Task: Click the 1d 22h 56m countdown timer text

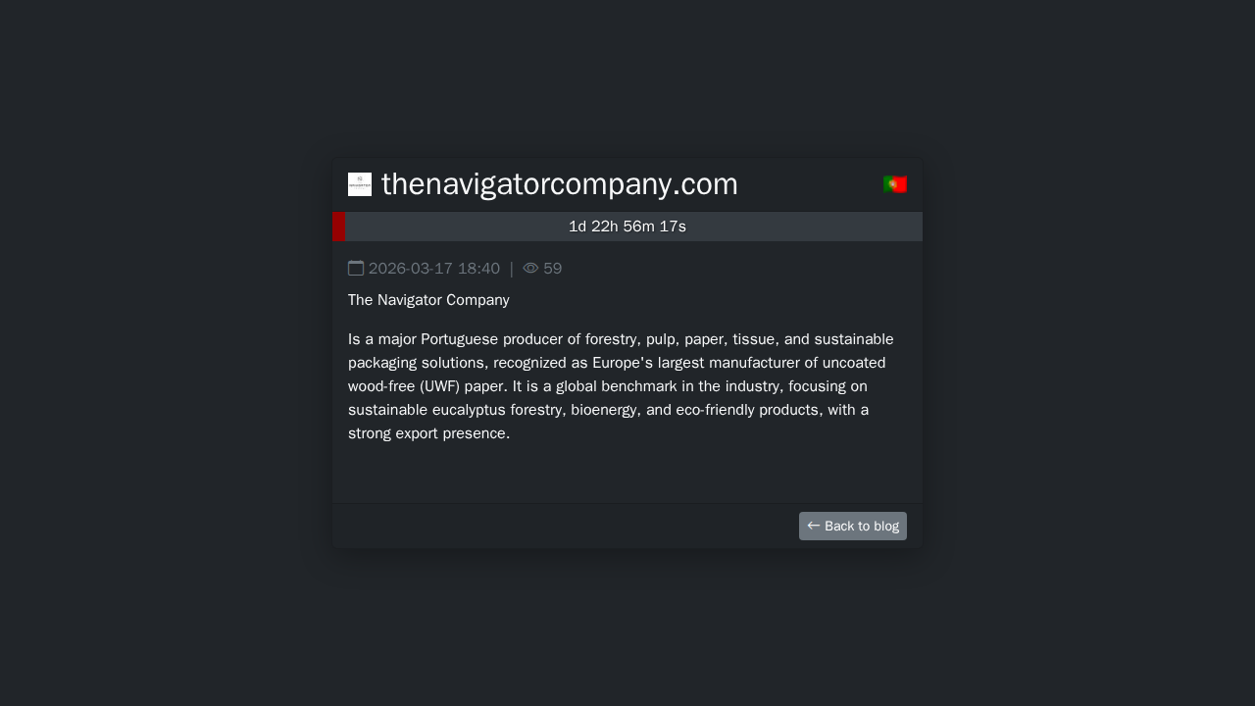Action: point(627,227)
